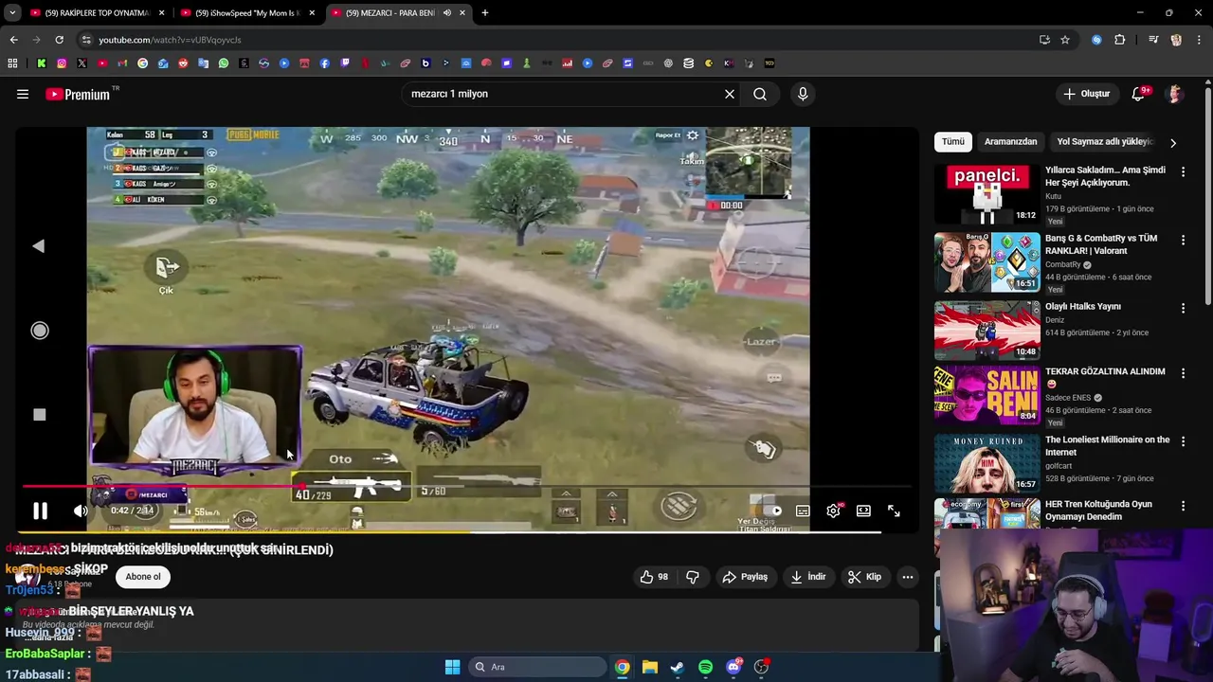
Task: Open the WhatsApp bookmark
Action: [x=224, y=63]
